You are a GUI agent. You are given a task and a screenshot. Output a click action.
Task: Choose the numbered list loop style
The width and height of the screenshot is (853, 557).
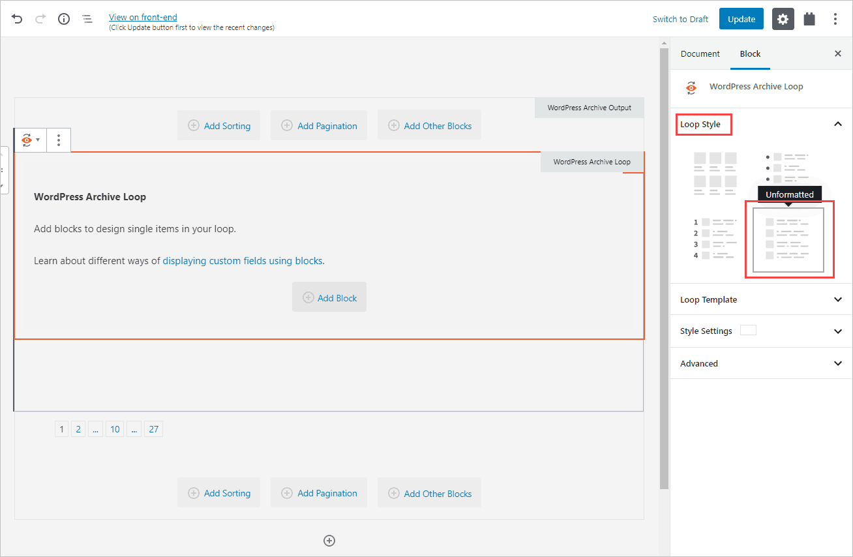tap(715, 239)
